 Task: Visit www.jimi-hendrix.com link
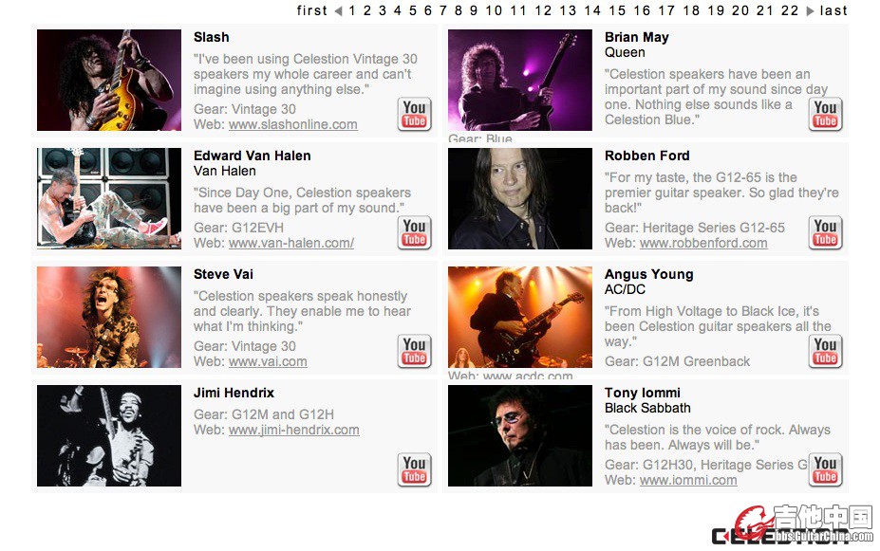[294, 430]
